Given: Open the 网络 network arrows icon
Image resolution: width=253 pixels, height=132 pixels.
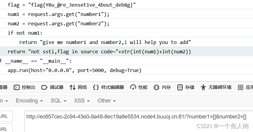Looking at the screenshot, I should click(72, 87).
